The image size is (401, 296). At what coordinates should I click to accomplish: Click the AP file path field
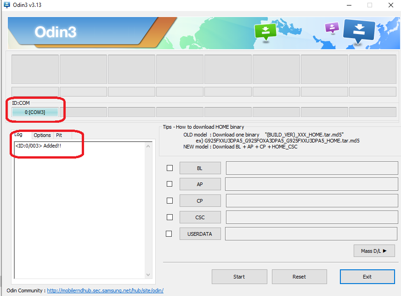click(x=311, y=184)
